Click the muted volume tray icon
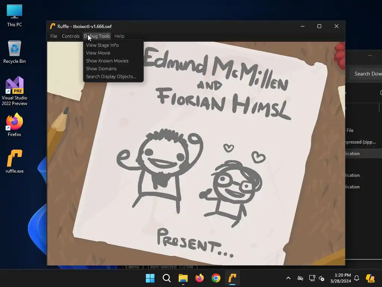382x287 pixels. pos(322,278)
